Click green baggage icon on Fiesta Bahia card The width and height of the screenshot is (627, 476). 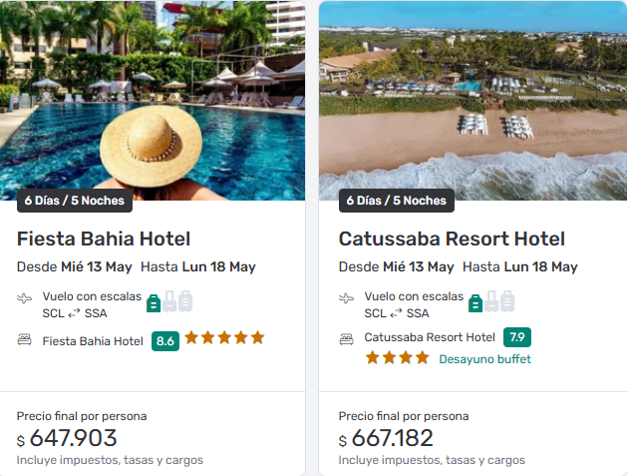click(x=154, y=301)
